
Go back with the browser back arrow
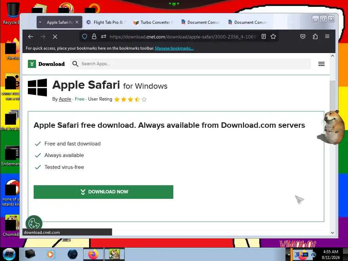(x=31, y=37)
